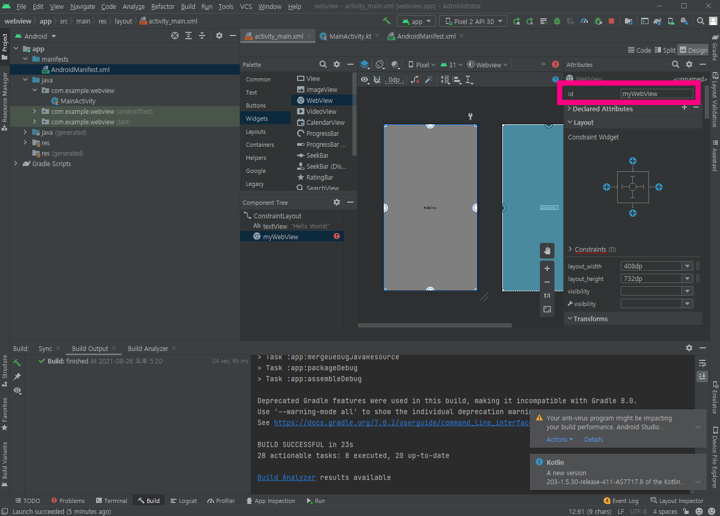The width and height of the screenshot is (720, 516).
Task: Click Select Design Surface layers icon
Action: click(365, 65)
